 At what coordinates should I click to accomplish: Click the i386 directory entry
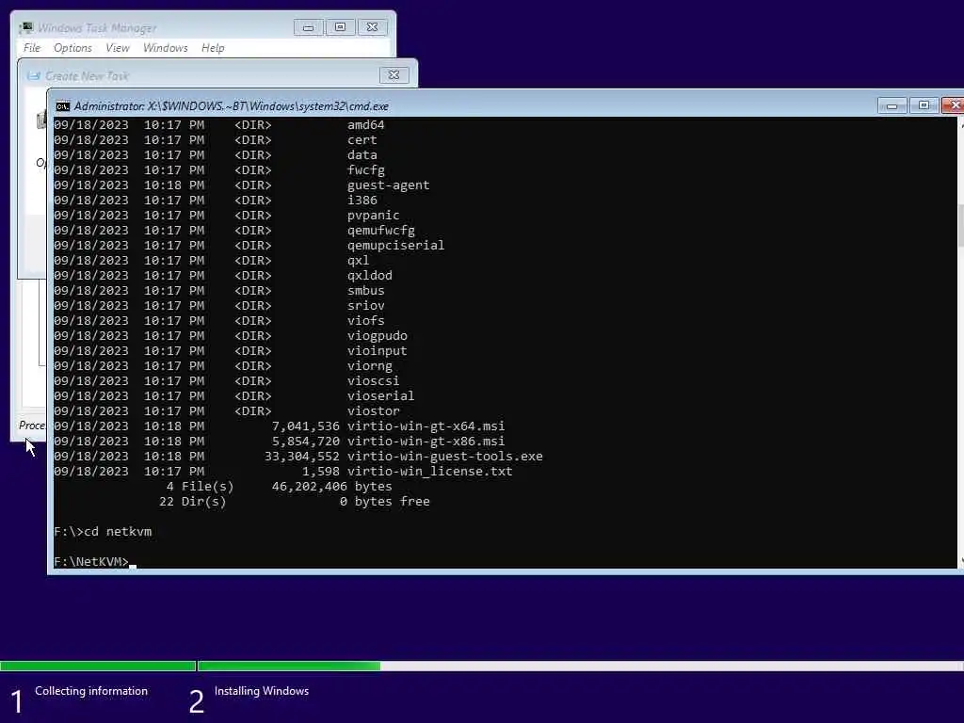(362, 200)
